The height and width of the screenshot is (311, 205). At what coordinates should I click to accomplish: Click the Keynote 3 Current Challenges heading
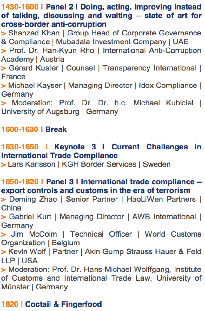pyautogui.click(x=102, y=151)
